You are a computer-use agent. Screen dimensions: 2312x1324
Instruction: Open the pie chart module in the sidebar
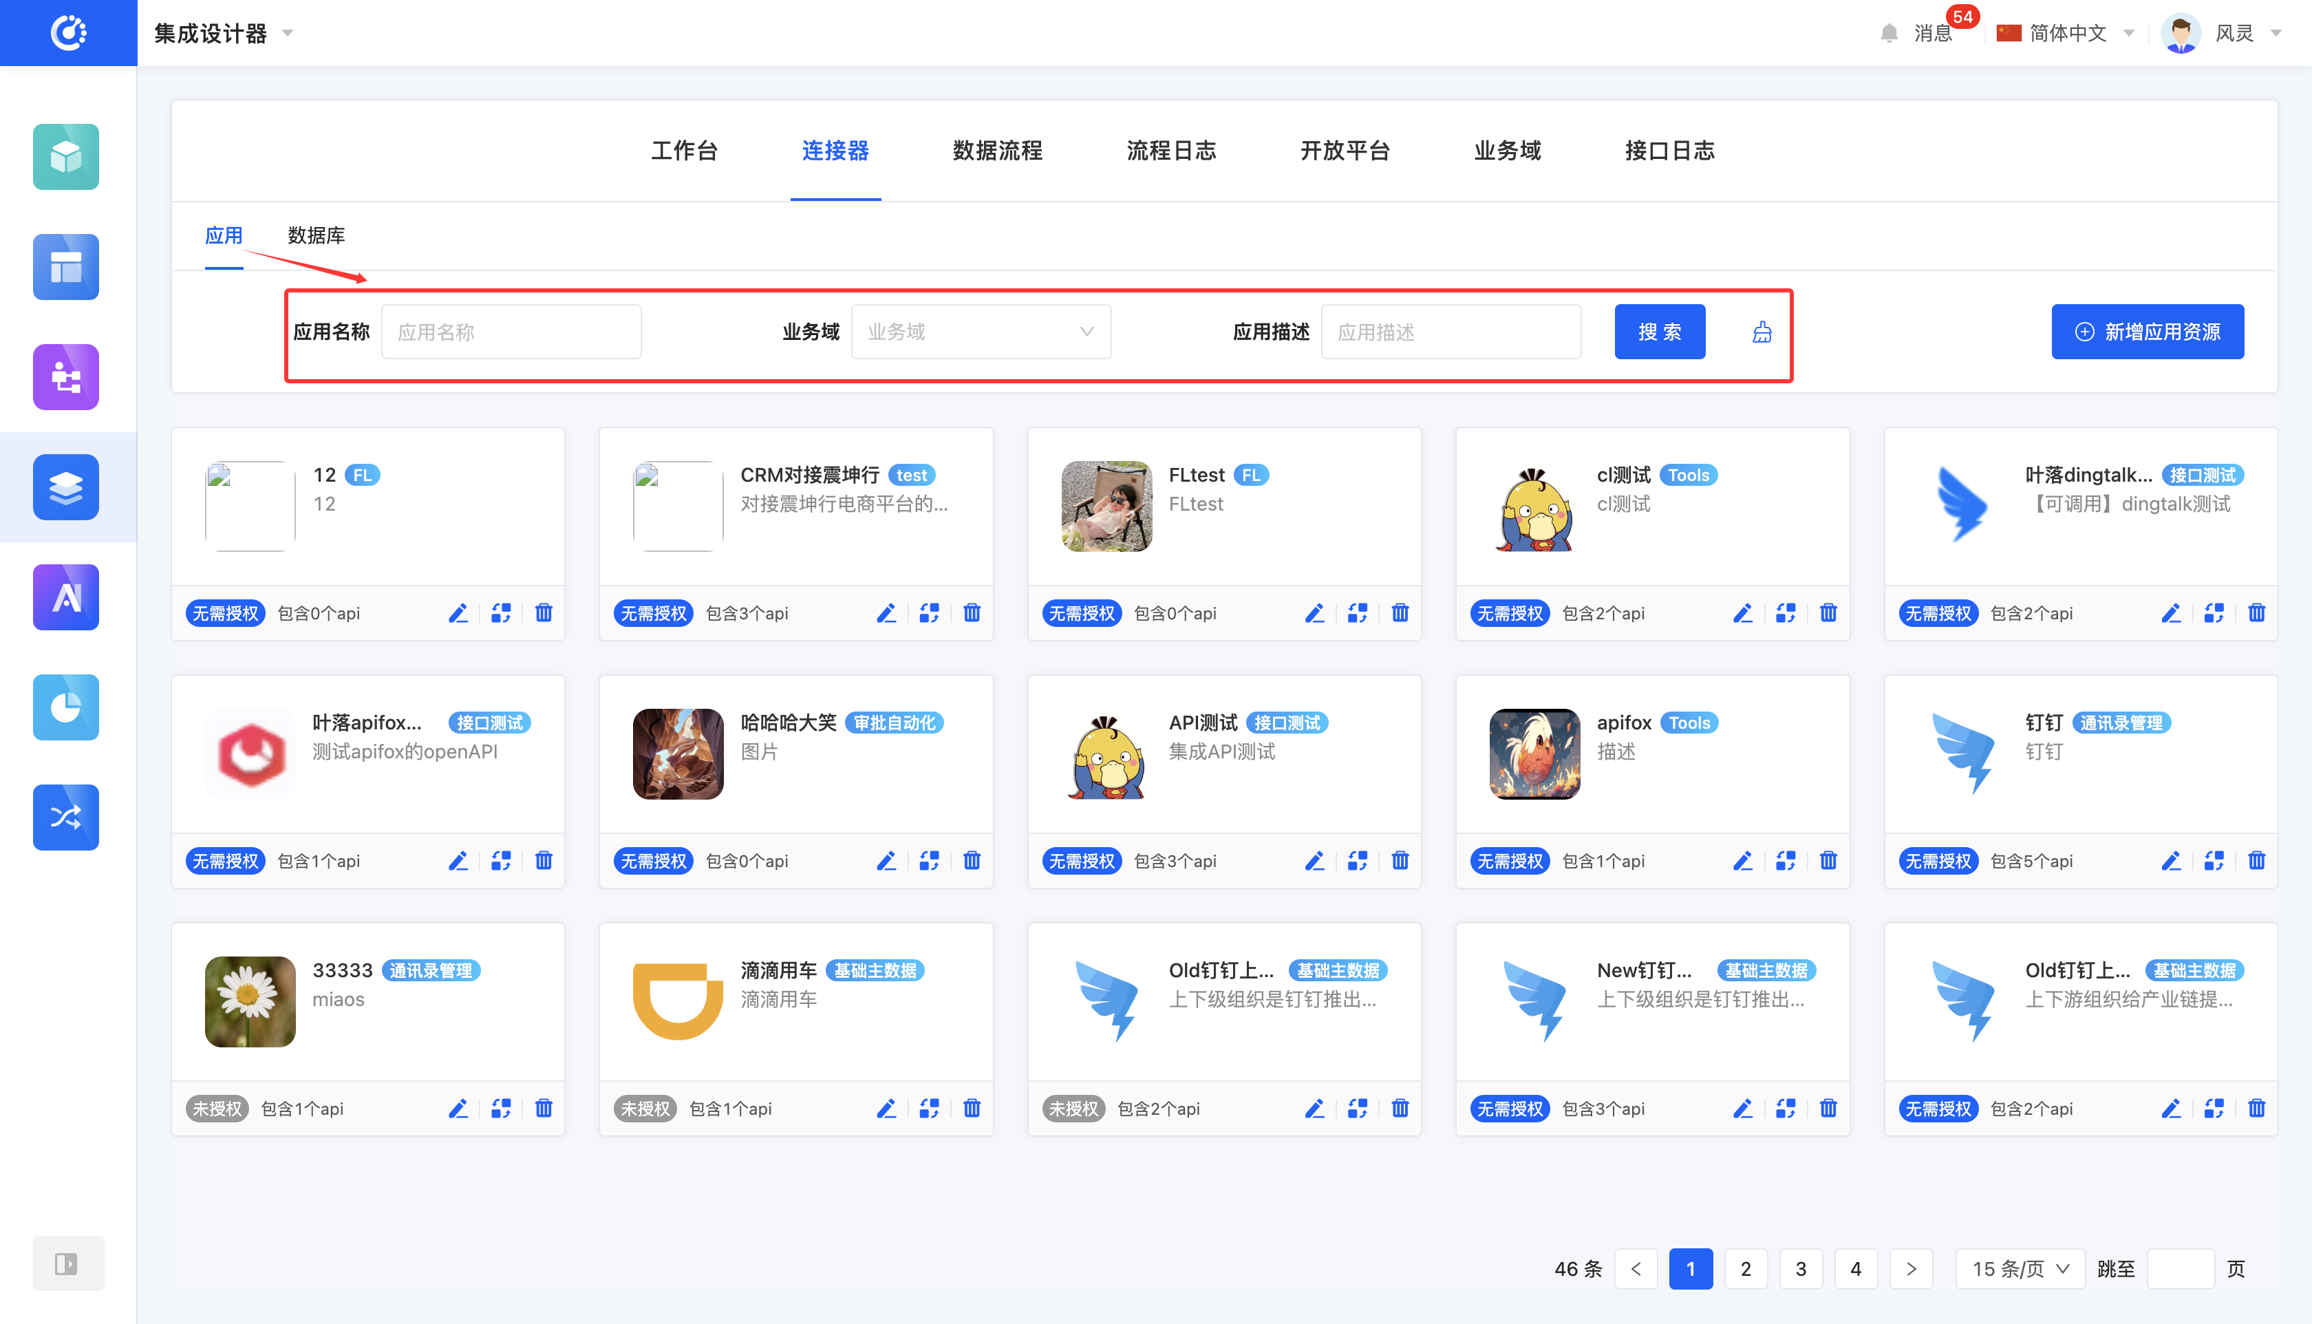pos(65,707)
